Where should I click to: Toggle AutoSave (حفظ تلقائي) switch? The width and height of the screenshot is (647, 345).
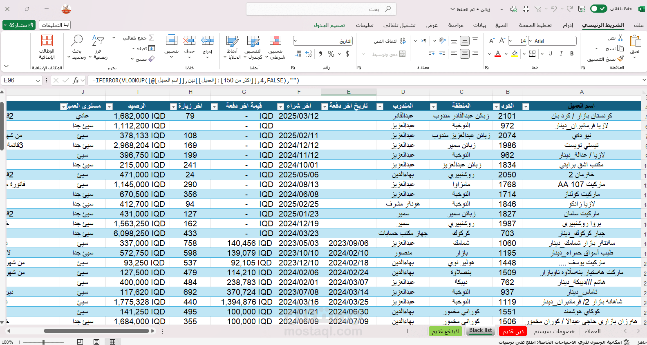click(598, 9)
